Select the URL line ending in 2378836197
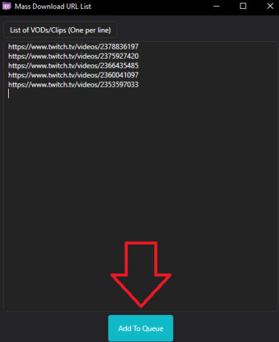This screenshot has height=342, width=279. pos(73,47)
